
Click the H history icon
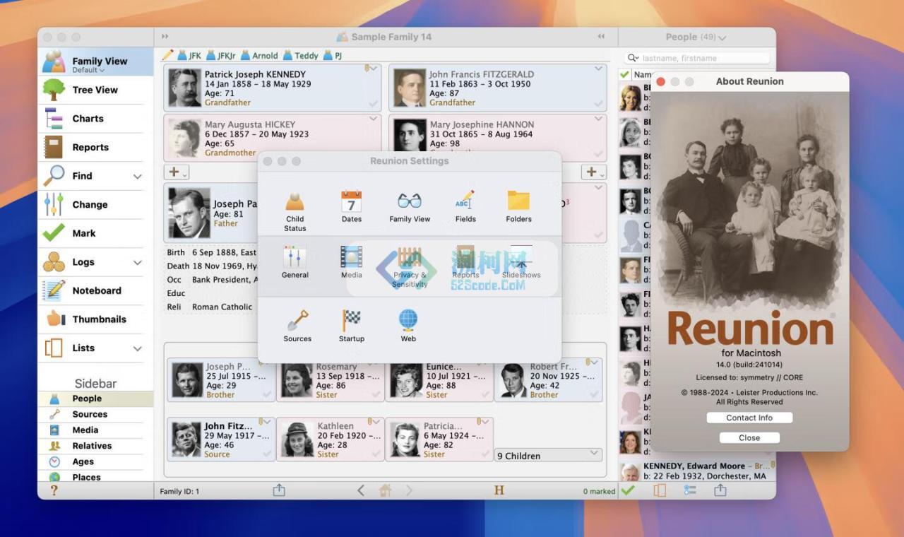pos(499,490)
